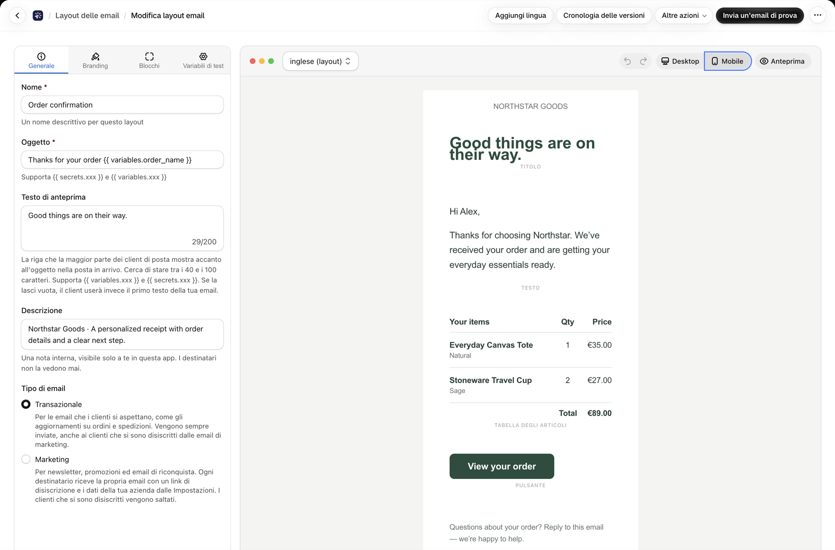
Task: Click the redo arrow icon
Action: 643,61
